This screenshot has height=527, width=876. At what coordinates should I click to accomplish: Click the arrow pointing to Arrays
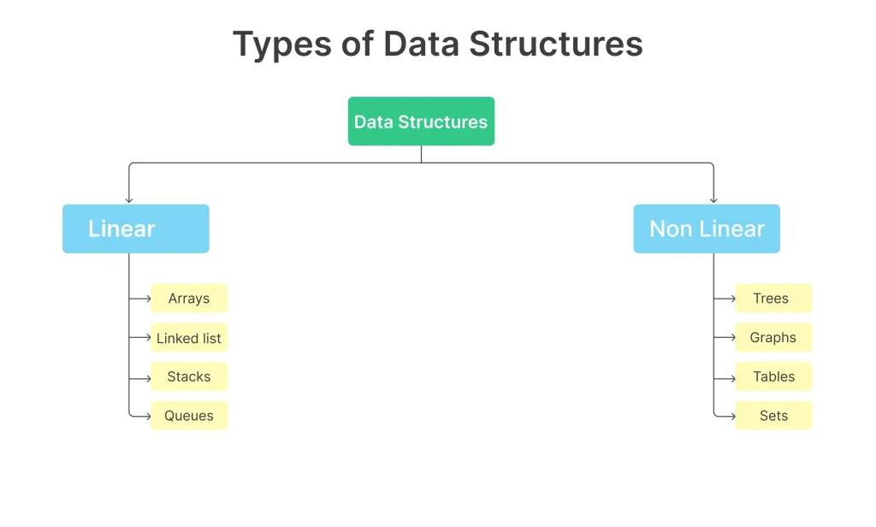(147, 299)
